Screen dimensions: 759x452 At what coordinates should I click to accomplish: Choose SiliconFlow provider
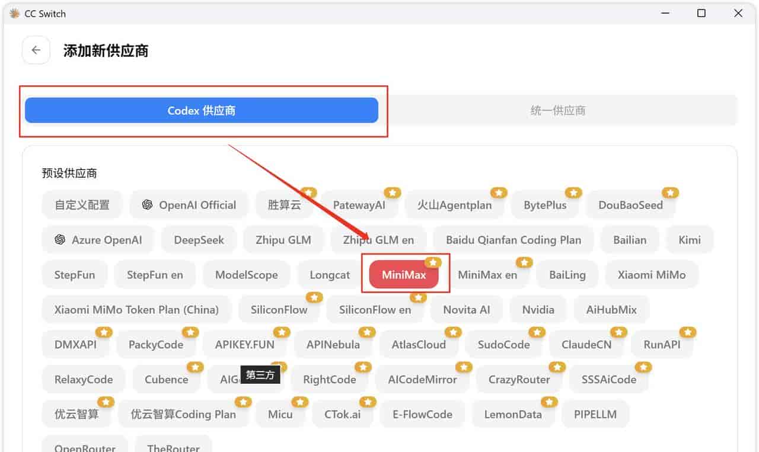tap(279, 309)
